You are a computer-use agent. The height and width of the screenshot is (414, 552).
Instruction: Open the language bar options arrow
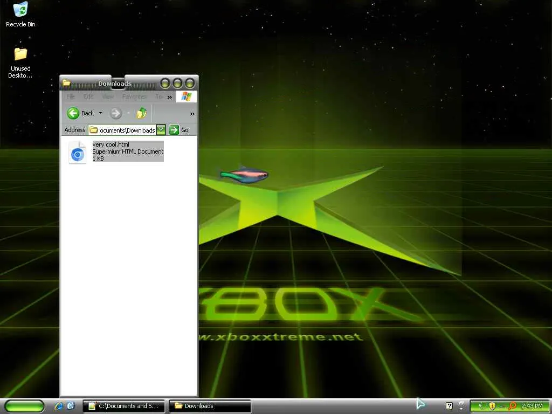pyautogui.click(x=461, y=409)
